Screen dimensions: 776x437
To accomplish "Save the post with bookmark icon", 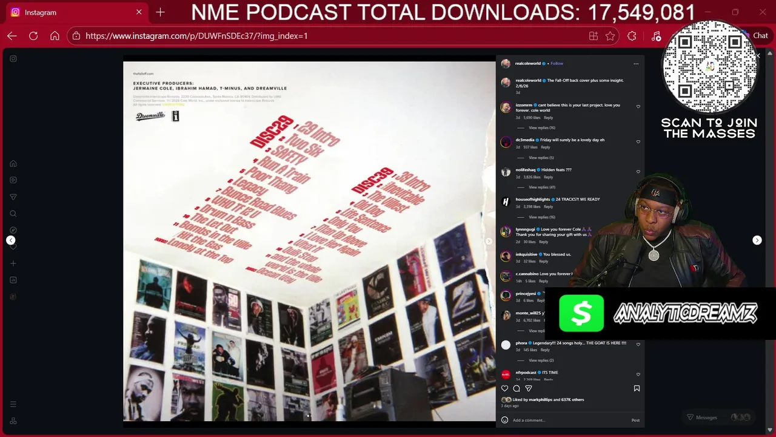I will pyautogui.click(x=637, y=388).
